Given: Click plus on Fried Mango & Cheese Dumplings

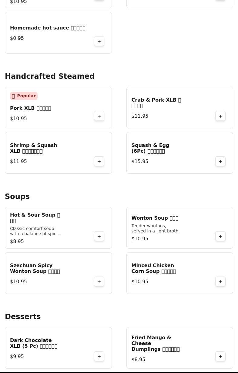Looking at the screenshot, I should 220,357.
